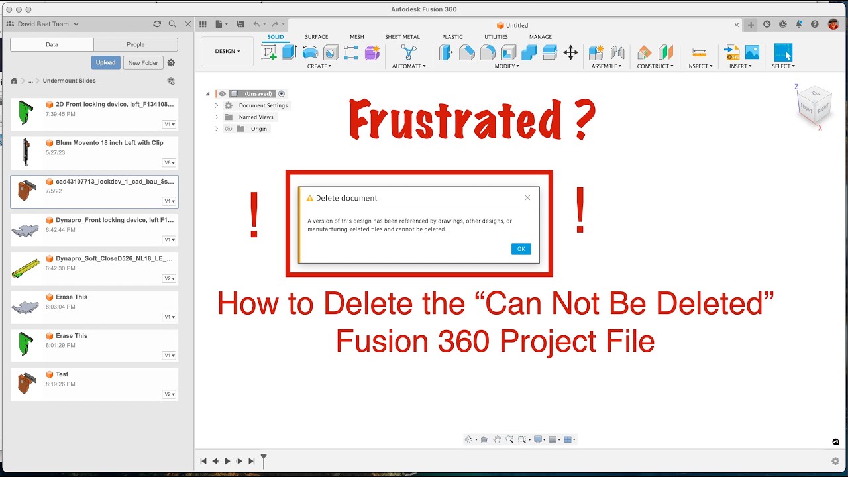Open the Modify dropdown menu
Screen dimensions: 848x477
pos(508,66)
